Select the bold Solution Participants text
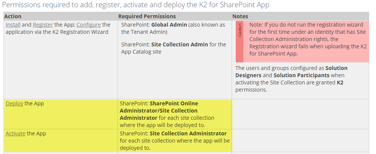 click(x=301, y=75)
